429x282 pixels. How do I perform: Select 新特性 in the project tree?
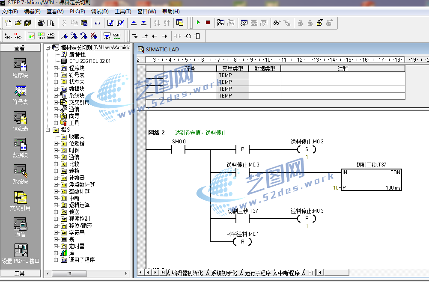click(x=77, y=54)
